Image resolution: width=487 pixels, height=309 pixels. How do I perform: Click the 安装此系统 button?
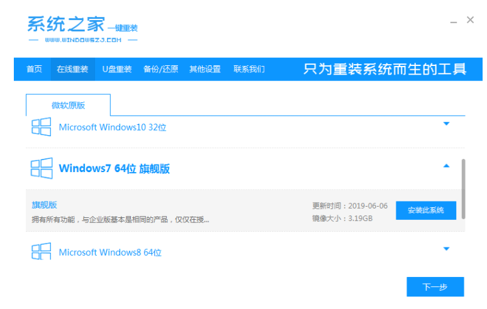point(426,210)
